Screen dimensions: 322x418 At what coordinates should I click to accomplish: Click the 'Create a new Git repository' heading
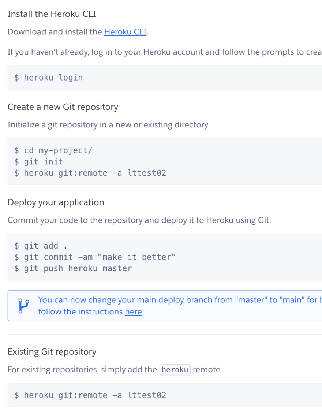(x=63, y=107)
